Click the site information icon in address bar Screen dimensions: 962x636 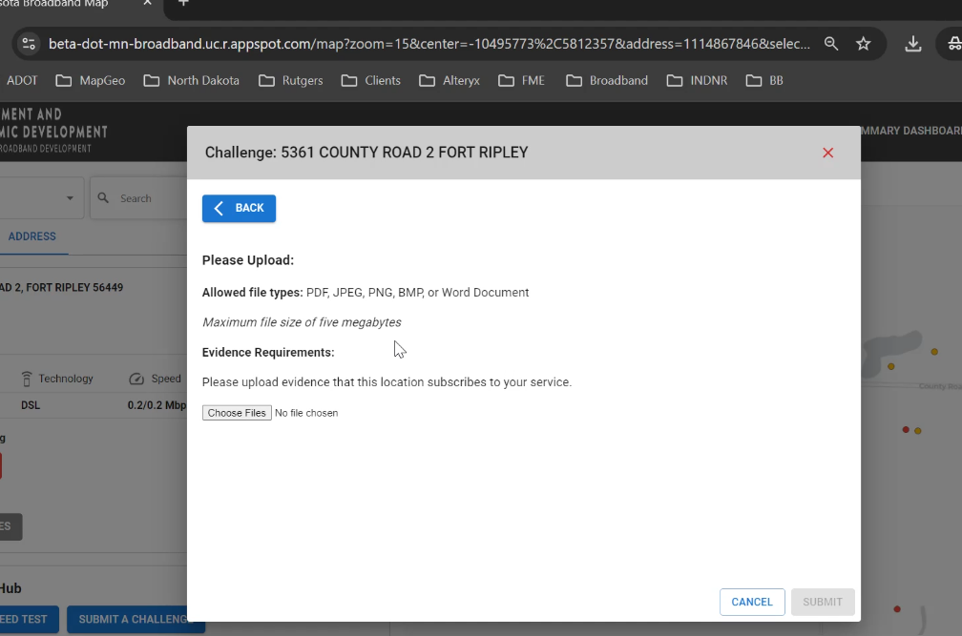[x=29, y=44]
